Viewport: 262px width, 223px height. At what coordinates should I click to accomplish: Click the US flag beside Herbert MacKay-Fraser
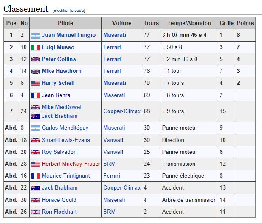[x=35, y=164]
